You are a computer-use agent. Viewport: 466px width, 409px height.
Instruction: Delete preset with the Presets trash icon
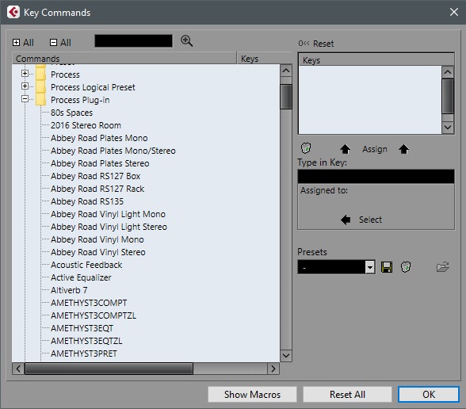406,267
